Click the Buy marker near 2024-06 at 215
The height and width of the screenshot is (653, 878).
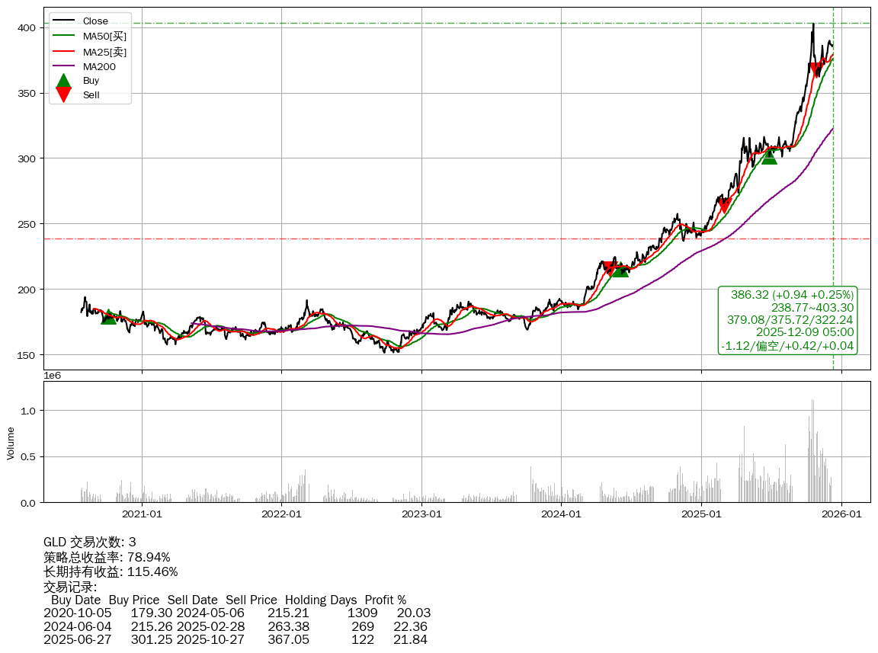(620, 270)
